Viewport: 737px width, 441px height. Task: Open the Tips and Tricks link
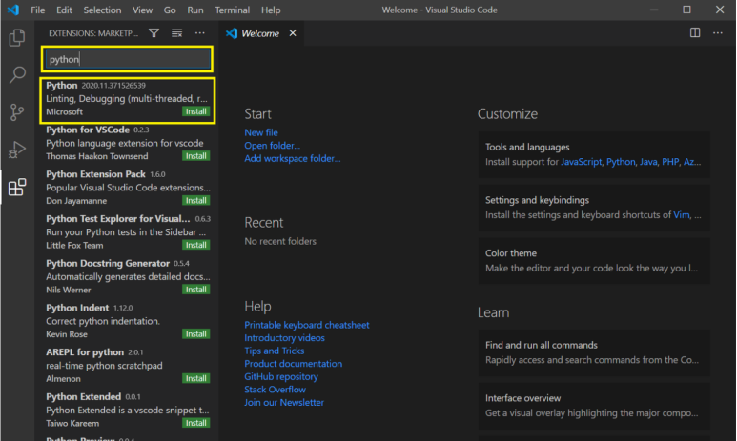[274, 351]
